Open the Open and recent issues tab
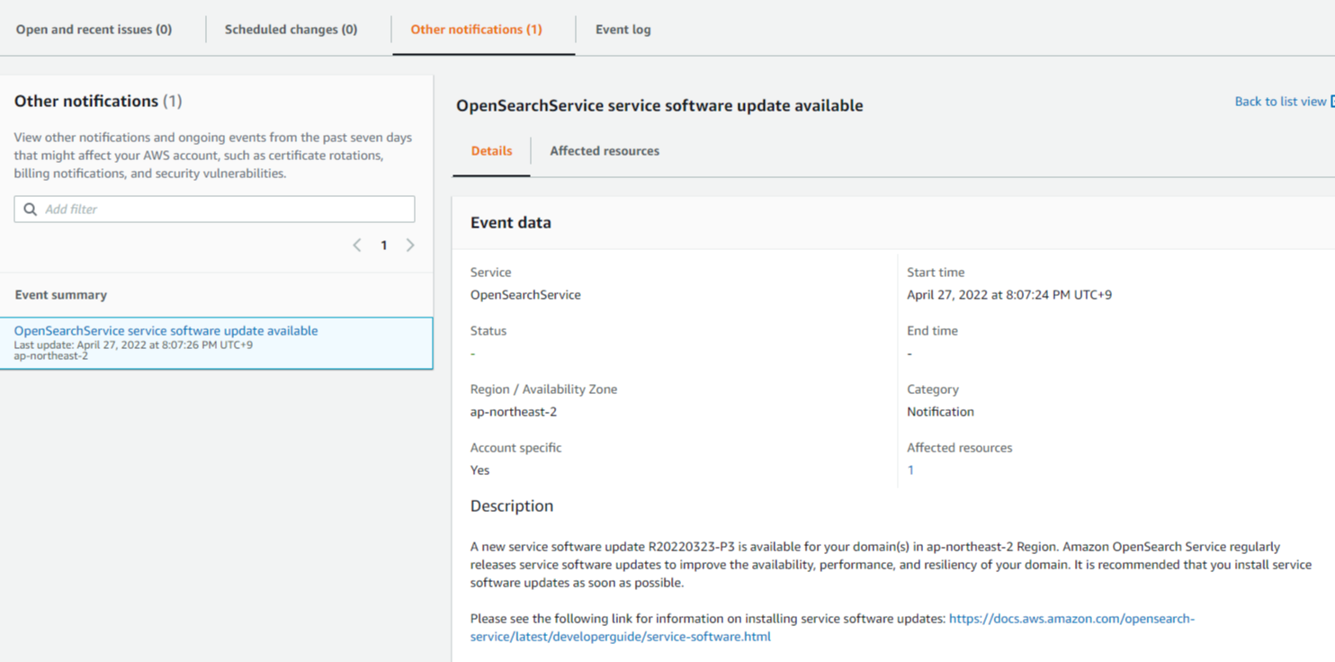 [94, 30]
